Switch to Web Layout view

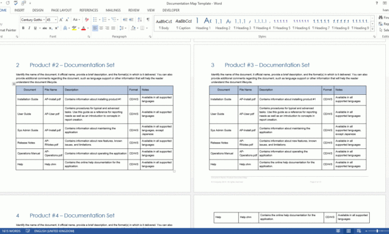(359, 231)
